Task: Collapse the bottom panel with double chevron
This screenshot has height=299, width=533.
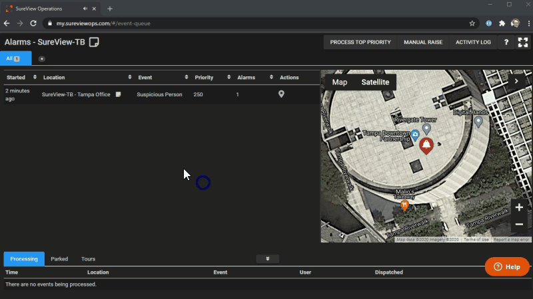Action: point(268,258)
